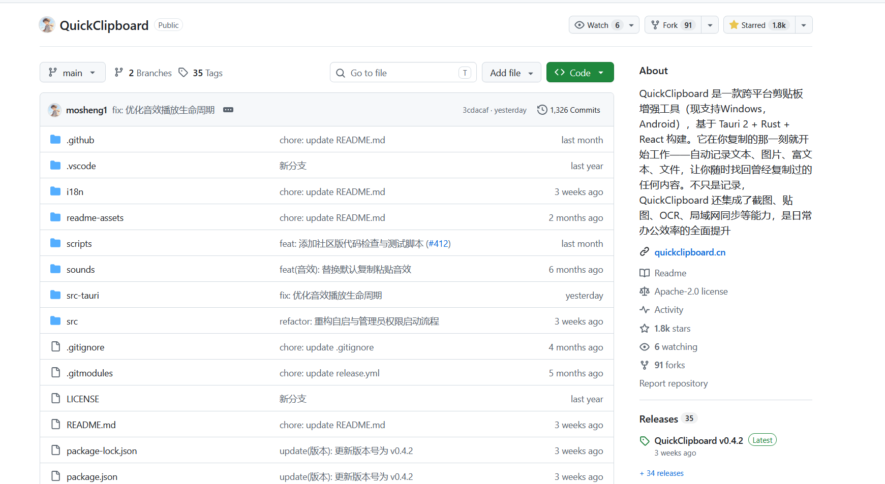Screen dimensions: 885x484
Task: Click the .gitignore file icon
Action: tap(55, 347)
